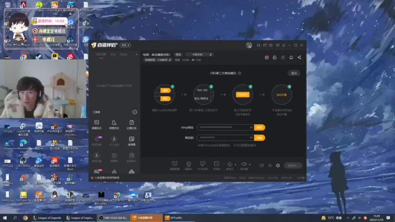
Task: Expand the mode pill beside the app logo
Action: (x=125, y=45)
